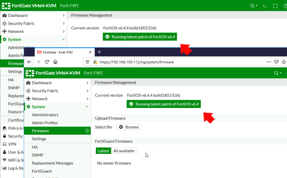Toggle the bookmark star in the address bar
This screenshot has height=178, width=287.
tap(284, 62)
